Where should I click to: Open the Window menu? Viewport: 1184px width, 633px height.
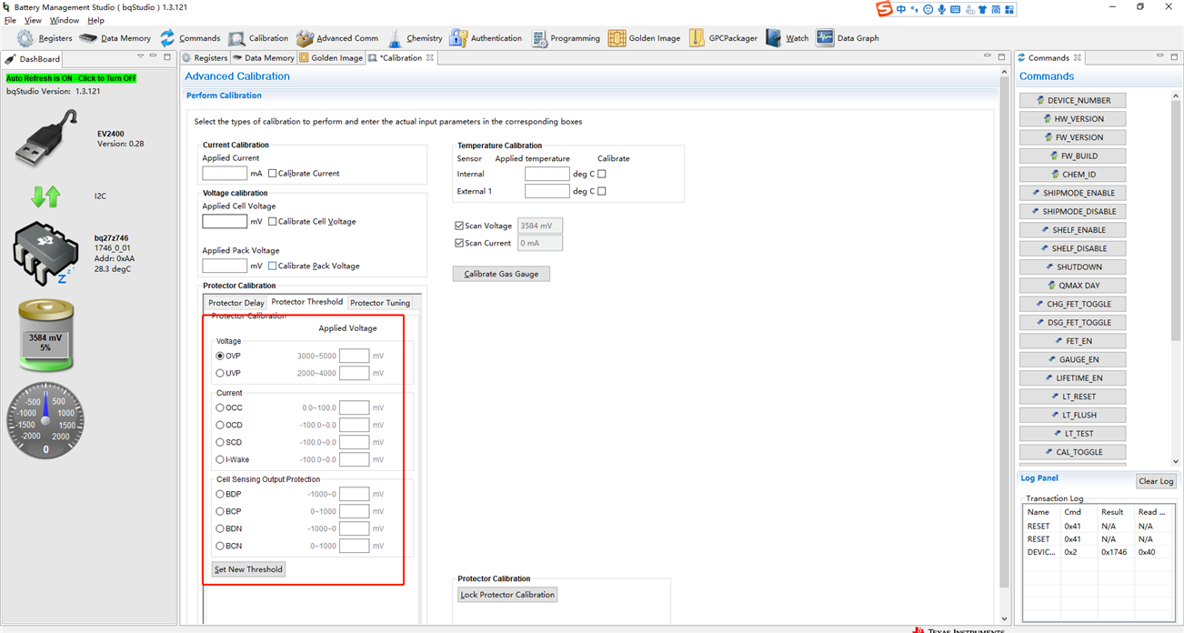pyautogui.click(x=64, y=20)
